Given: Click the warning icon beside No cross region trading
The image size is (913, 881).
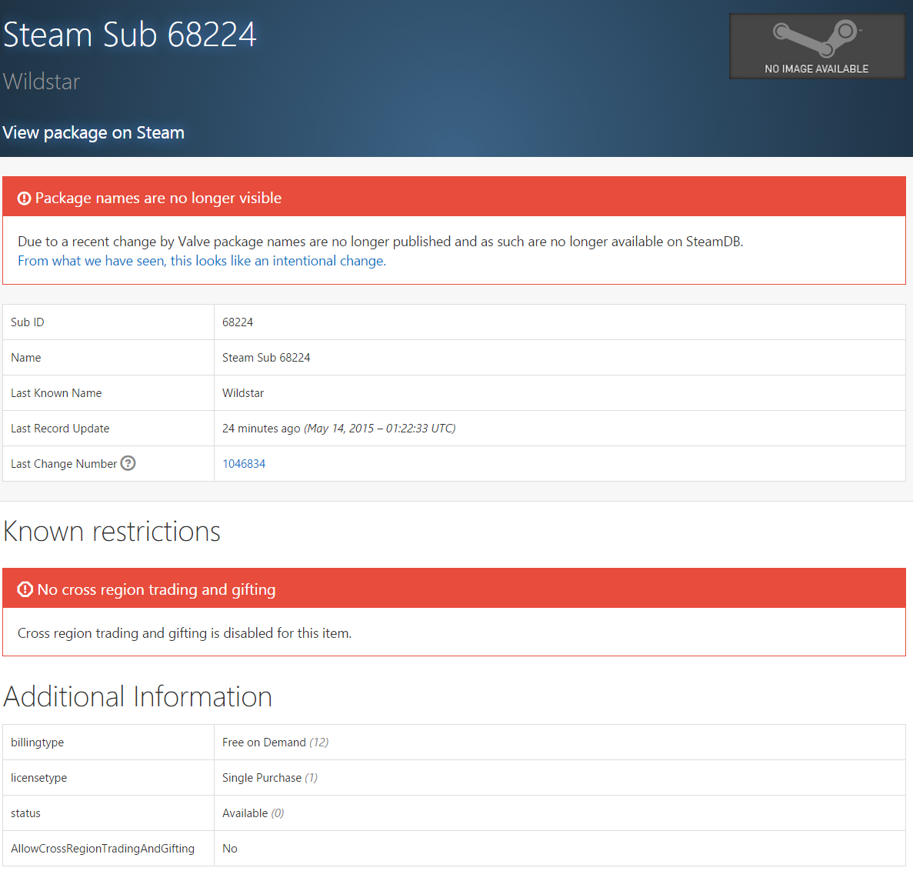Looking at the screenshot, I should pyautogui.click(x=25, y=590).
